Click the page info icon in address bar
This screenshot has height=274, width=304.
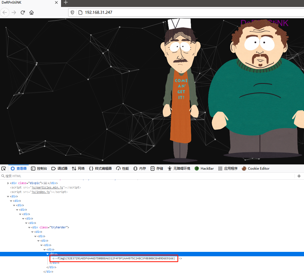pyautogui.click(x=80, y=12)
